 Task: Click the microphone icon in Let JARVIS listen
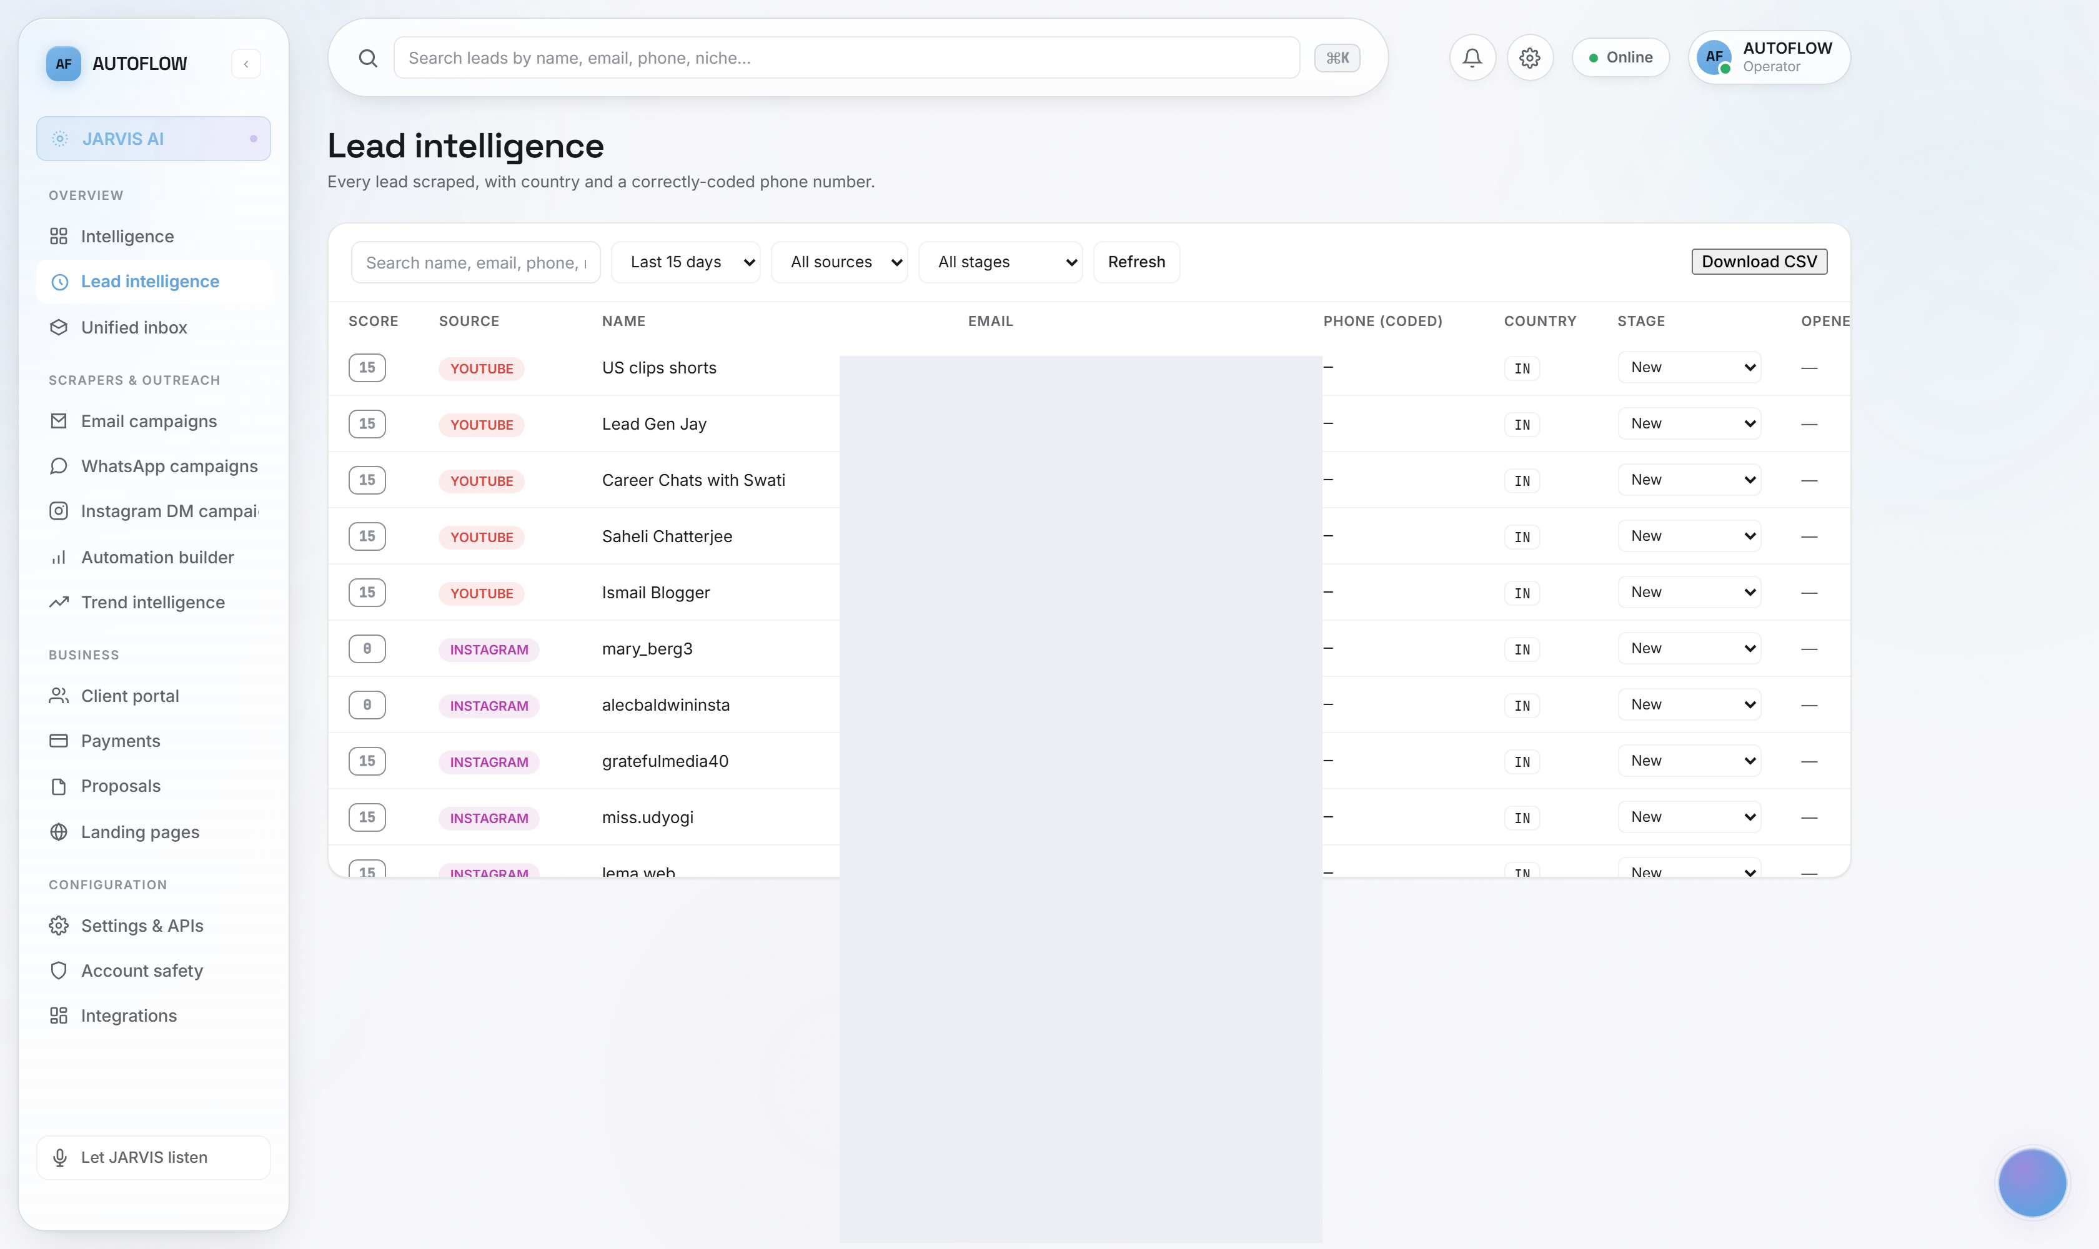(x=60, y=1157)
